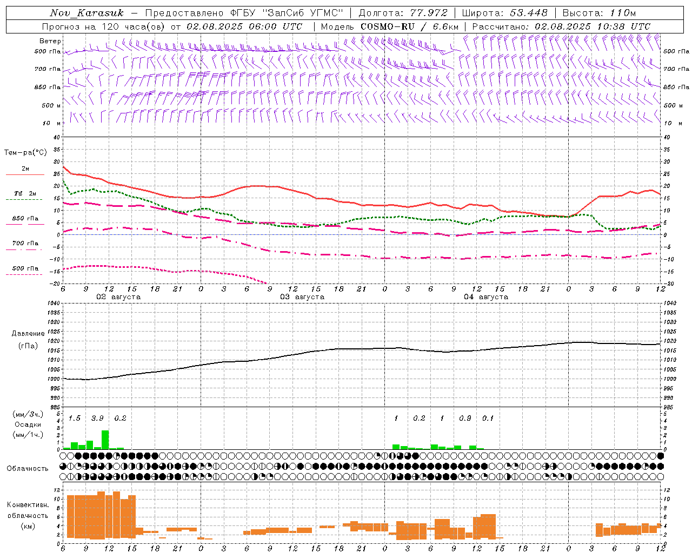Click the "Прогноз на 120 часа(ов)" forecast header
This screenshot has height=553, width=692.
[104, 26]
